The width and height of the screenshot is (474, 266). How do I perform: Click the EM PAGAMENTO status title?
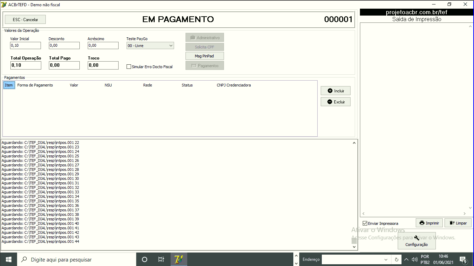tap(178, 19)
